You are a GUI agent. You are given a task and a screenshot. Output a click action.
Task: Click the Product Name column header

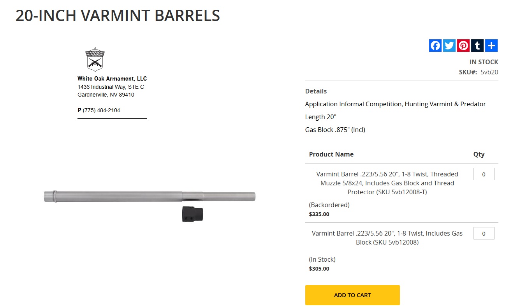(x=331, y=154)
